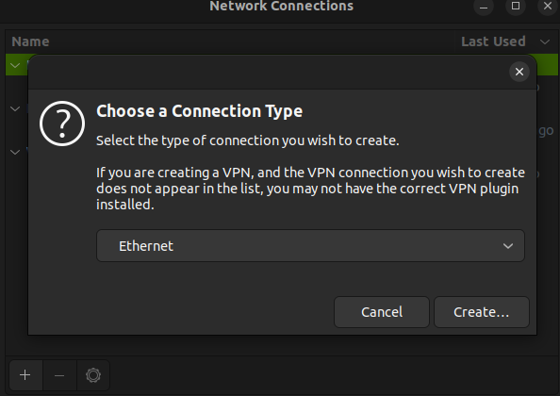The image size is (560, 396).
Task: Click the question mark dialog icon
Action: point(62,124)
